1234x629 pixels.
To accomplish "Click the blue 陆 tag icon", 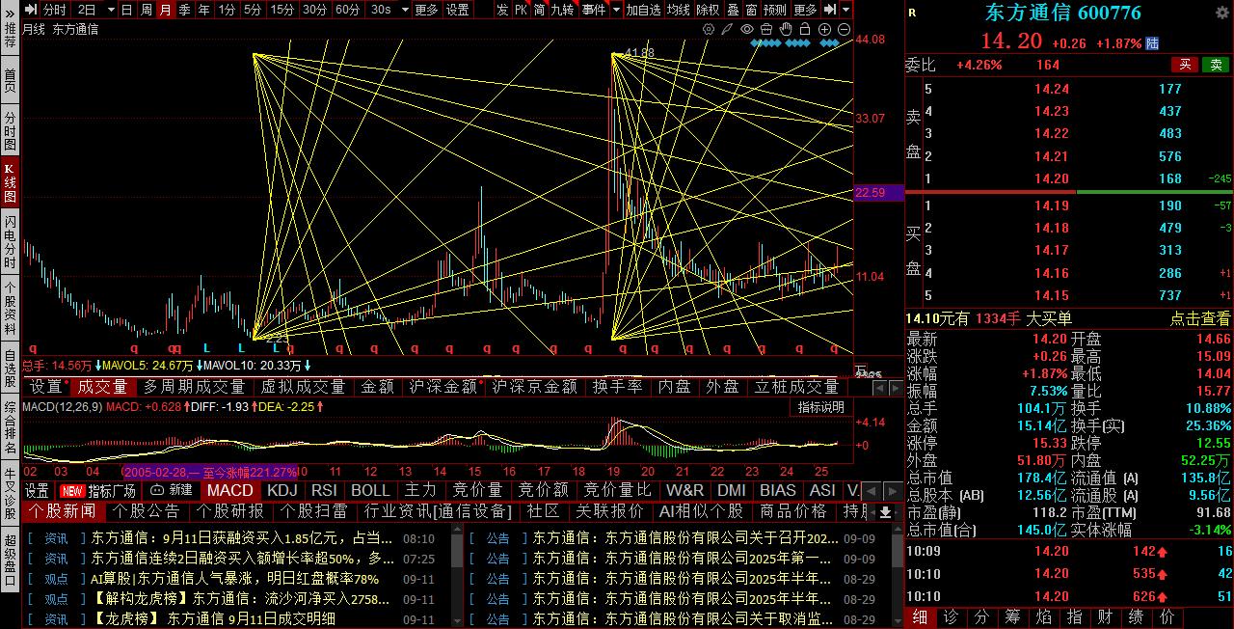I will pyautogui.click(x=1153, y=43).
